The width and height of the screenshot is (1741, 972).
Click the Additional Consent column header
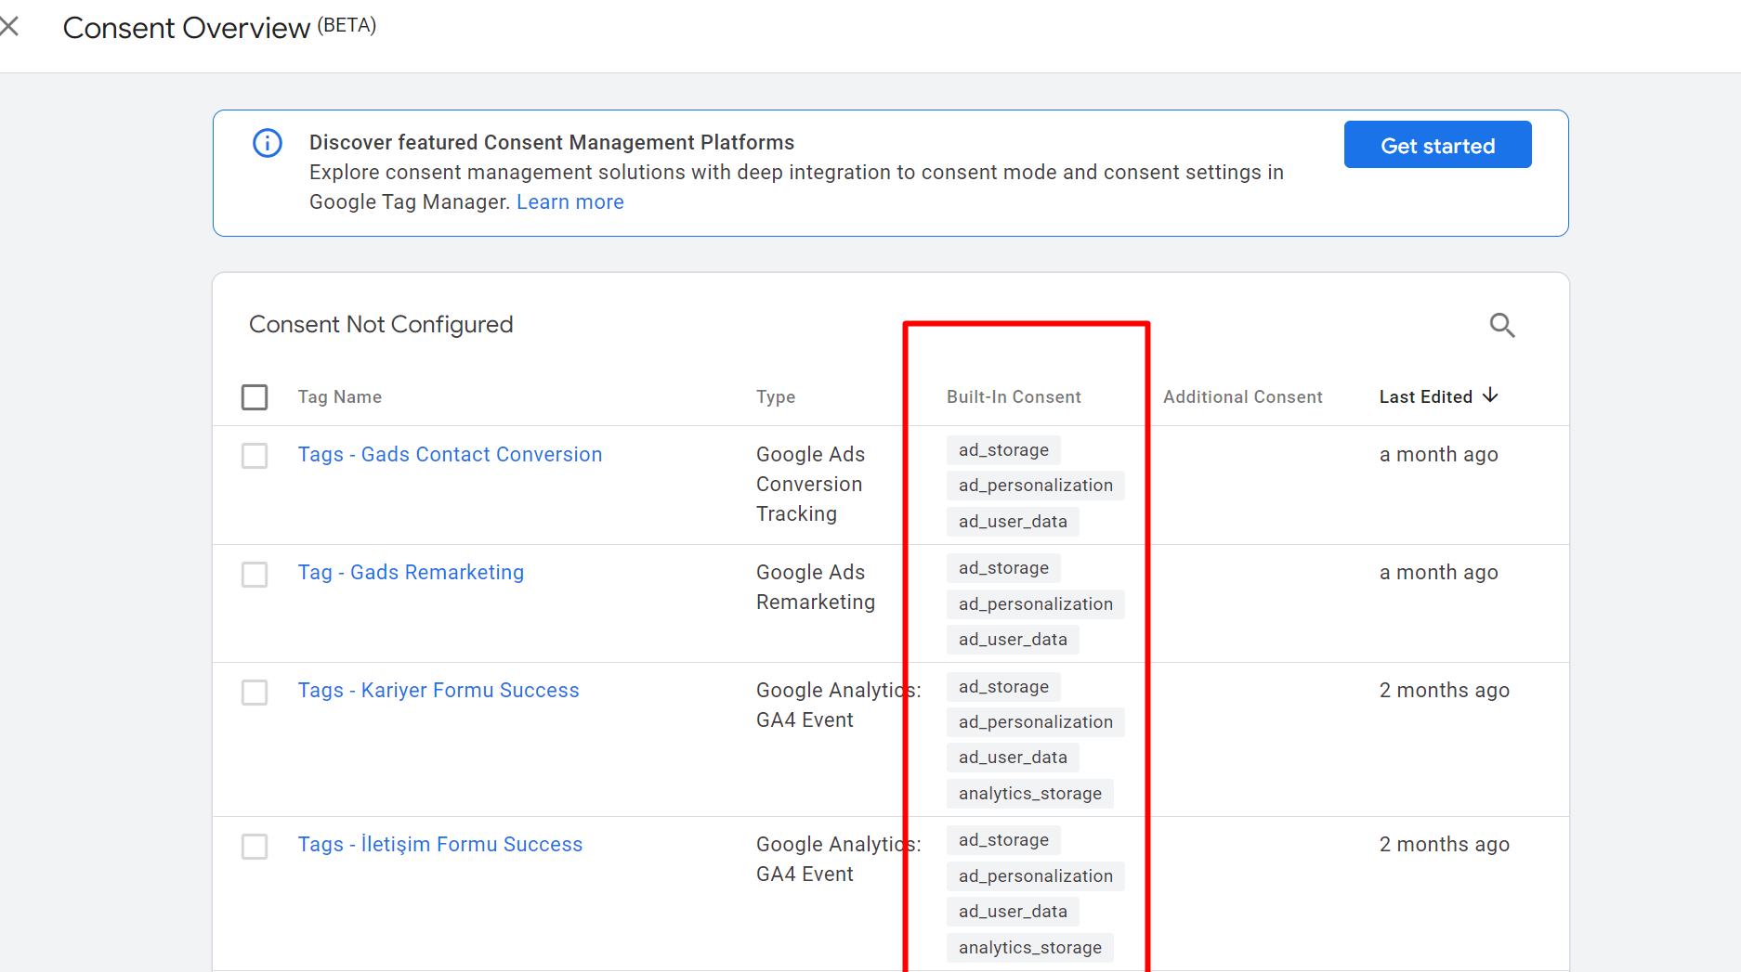tap(1242, 397)
